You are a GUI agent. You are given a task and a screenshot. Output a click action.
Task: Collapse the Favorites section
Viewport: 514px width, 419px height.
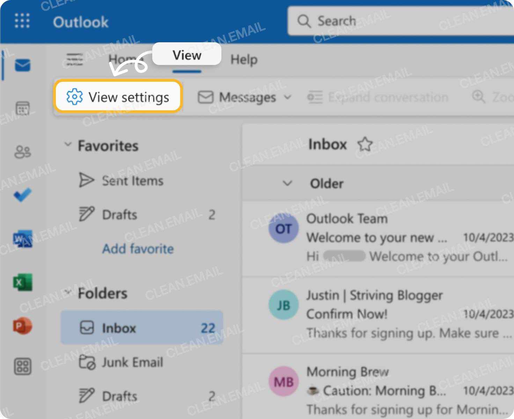tap(68, 145)
